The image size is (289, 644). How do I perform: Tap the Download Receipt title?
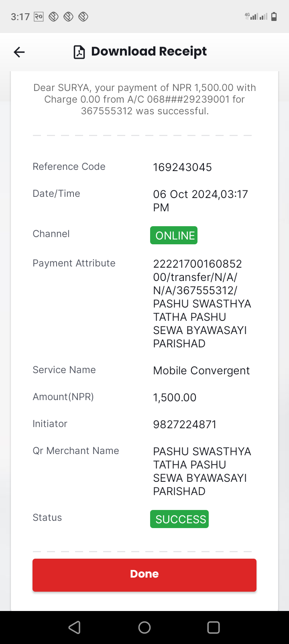pos(149,52)
